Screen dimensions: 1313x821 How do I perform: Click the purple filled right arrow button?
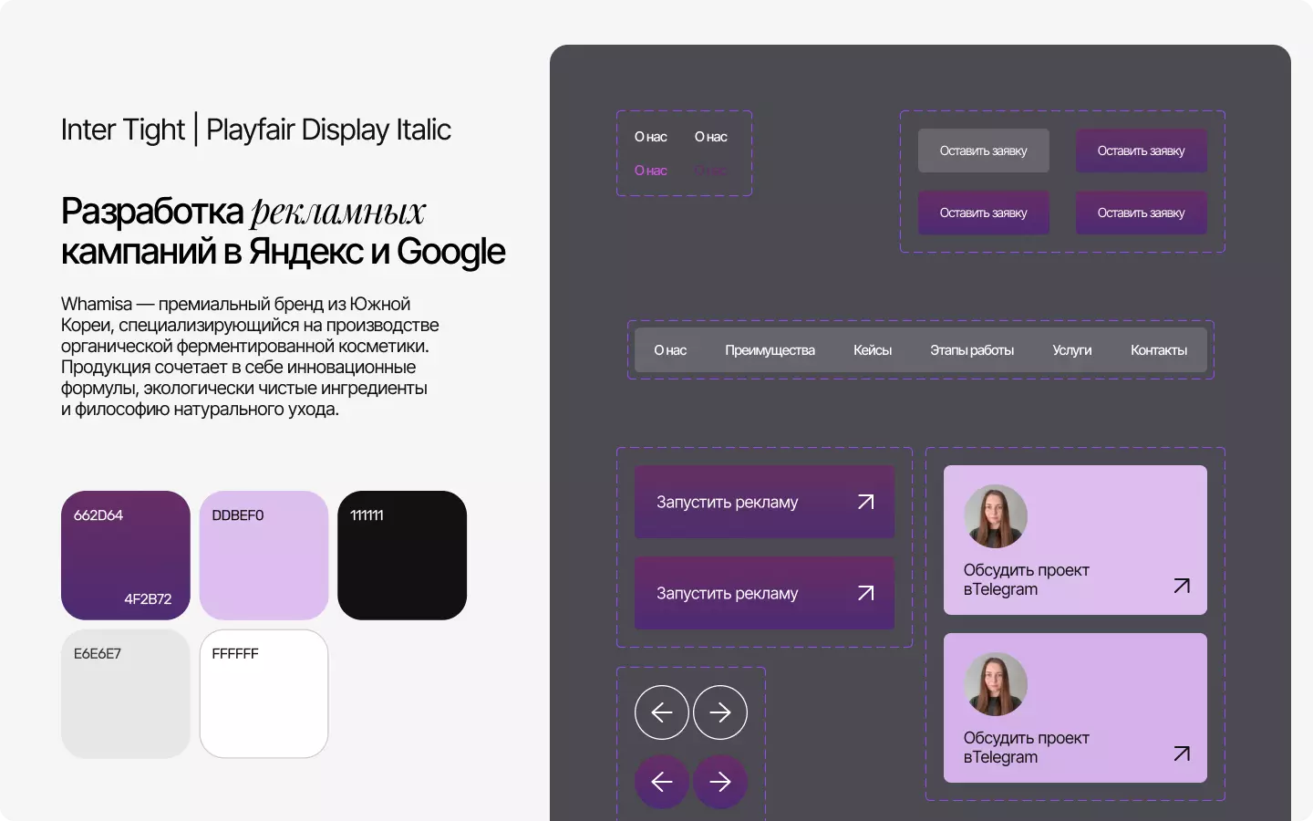pyautogui.click(x=720, y=782)
